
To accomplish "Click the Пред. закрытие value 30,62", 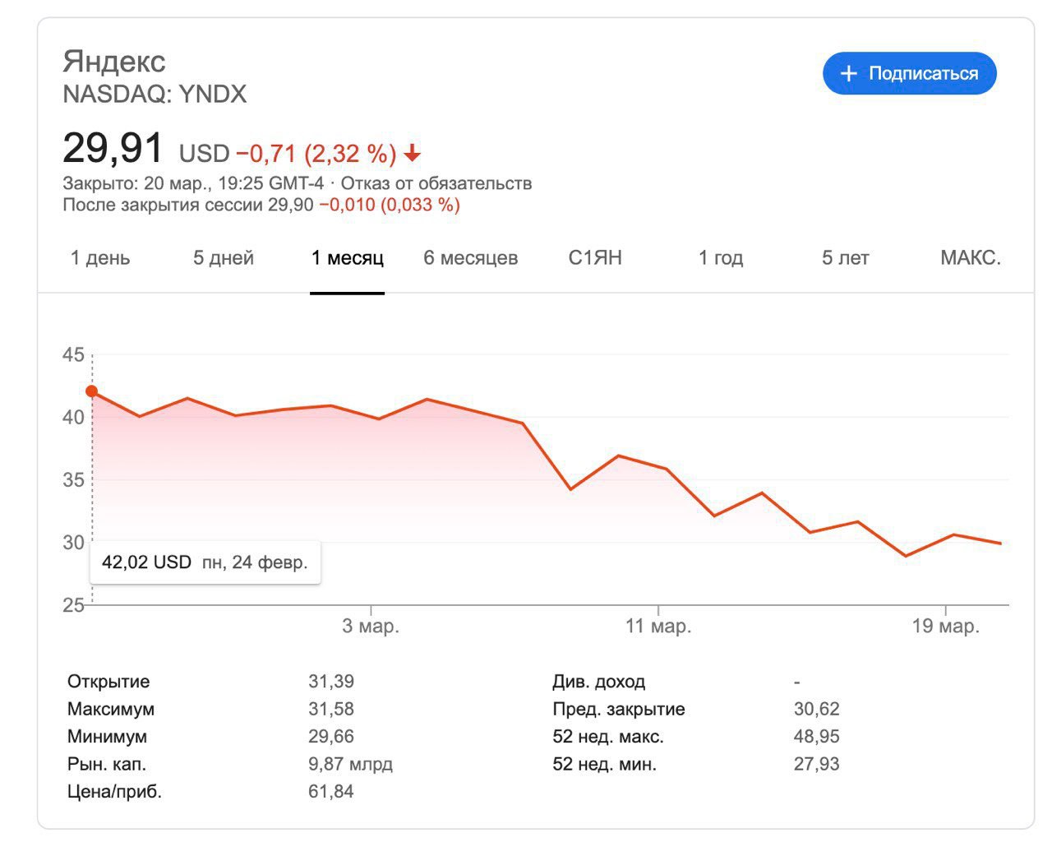I will tap(817, 709).
